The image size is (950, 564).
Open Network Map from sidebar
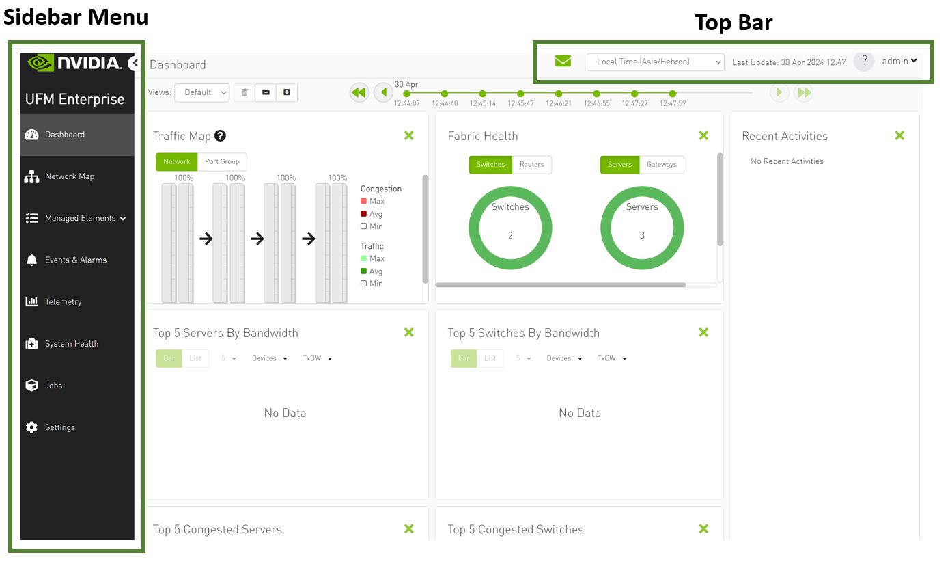[x=69, y=176]
